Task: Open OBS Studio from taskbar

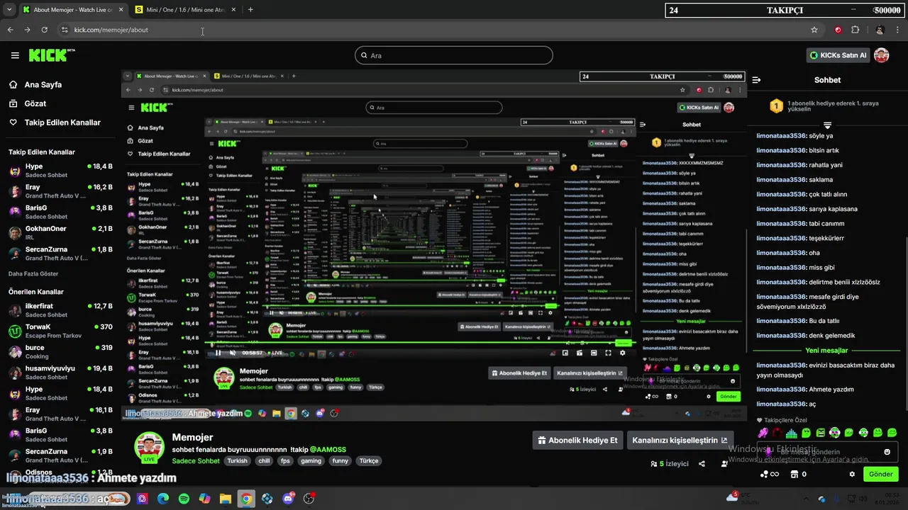Action: point(309,499)
